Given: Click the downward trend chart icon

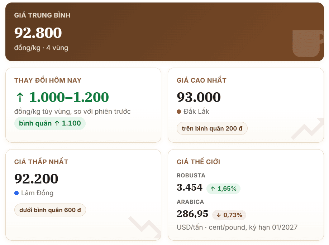Looking at the screenshot, I should click(x=145, y=227).
